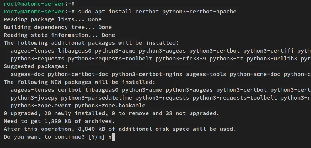Click "certbot" in the apt install command

click(147, 12)
